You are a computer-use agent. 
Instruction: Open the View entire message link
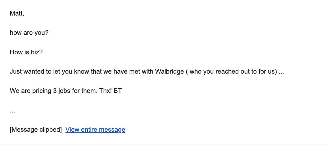click(x=95, y=130)
